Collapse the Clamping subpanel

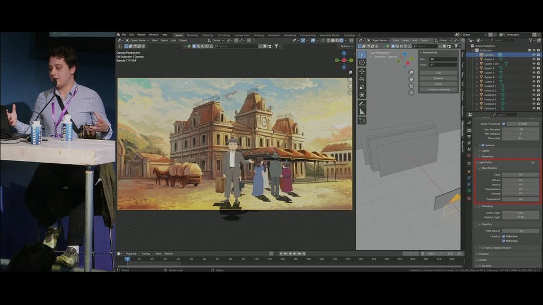480,206
